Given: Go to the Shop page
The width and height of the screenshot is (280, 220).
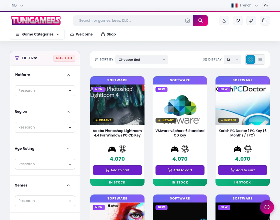Looking at the screenshot, I should point(108,34).
